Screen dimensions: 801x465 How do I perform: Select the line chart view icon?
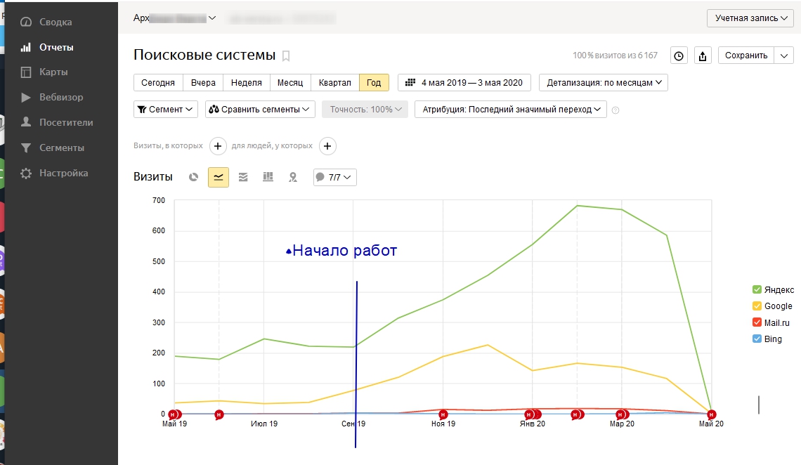[x=218, y=177]
